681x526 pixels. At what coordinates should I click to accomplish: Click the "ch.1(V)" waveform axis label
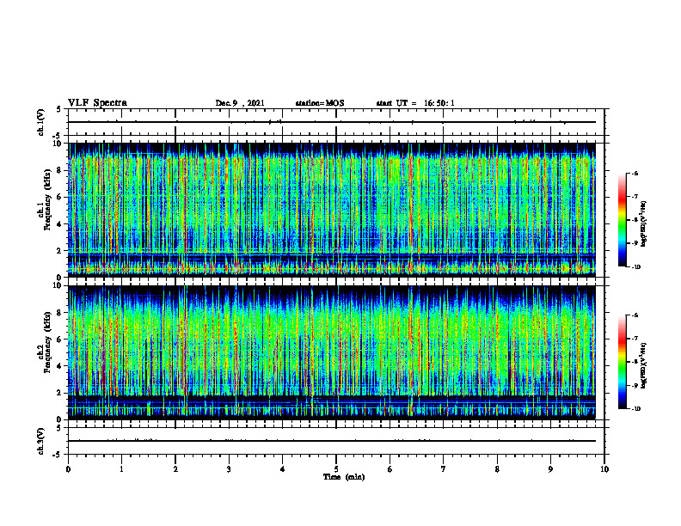point(40,122)
